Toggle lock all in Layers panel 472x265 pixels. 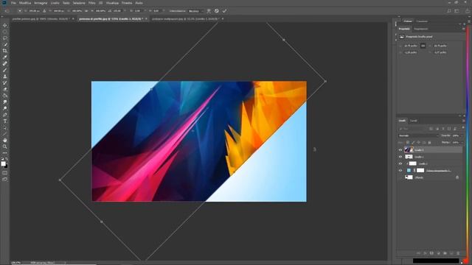tap(429, 142)
